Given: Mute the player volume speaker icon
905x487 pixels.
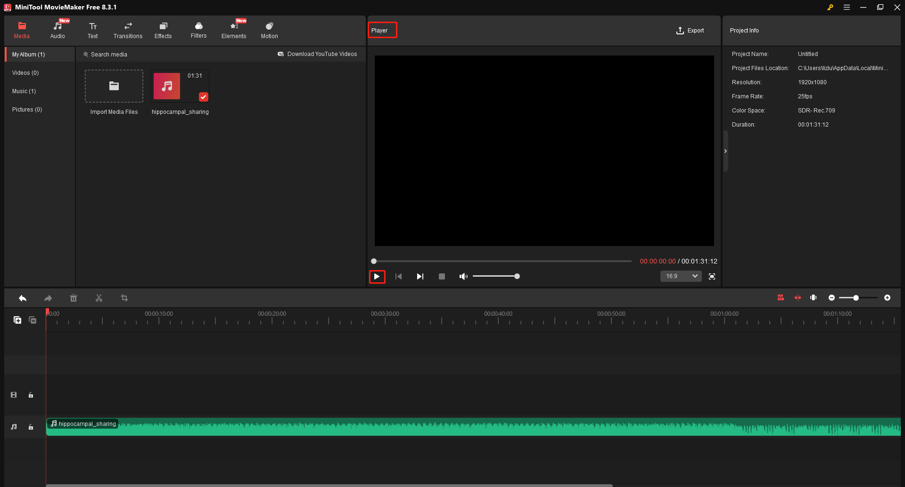Looking at the screenshot, I should (463, 276).
